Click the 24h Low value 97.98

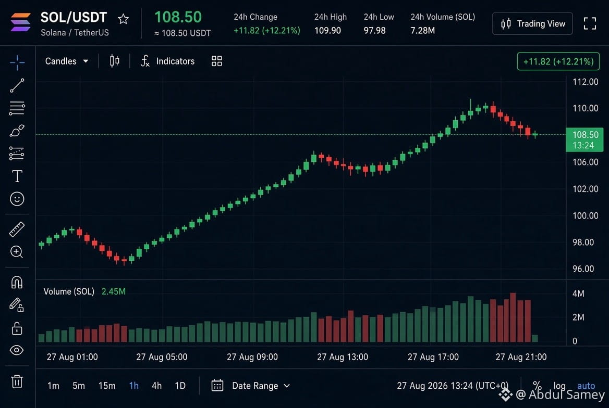point(374,31)
